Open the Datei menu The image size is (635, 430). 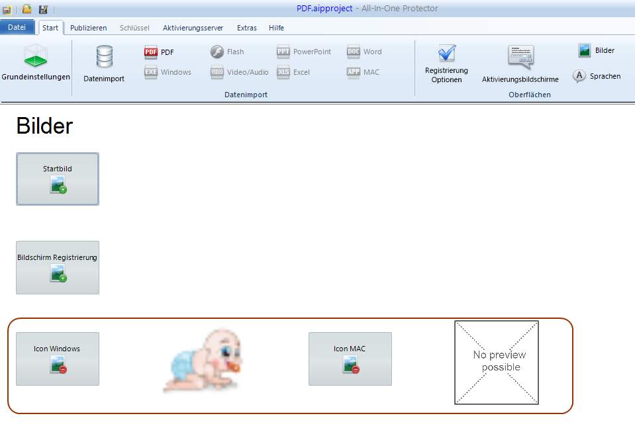(x=17, y=28)
